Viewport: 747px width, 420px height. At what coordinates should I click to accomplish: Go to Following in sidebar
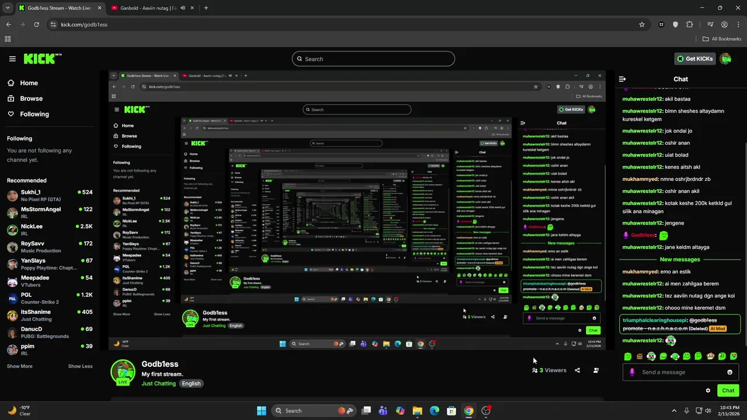(28, 114)
